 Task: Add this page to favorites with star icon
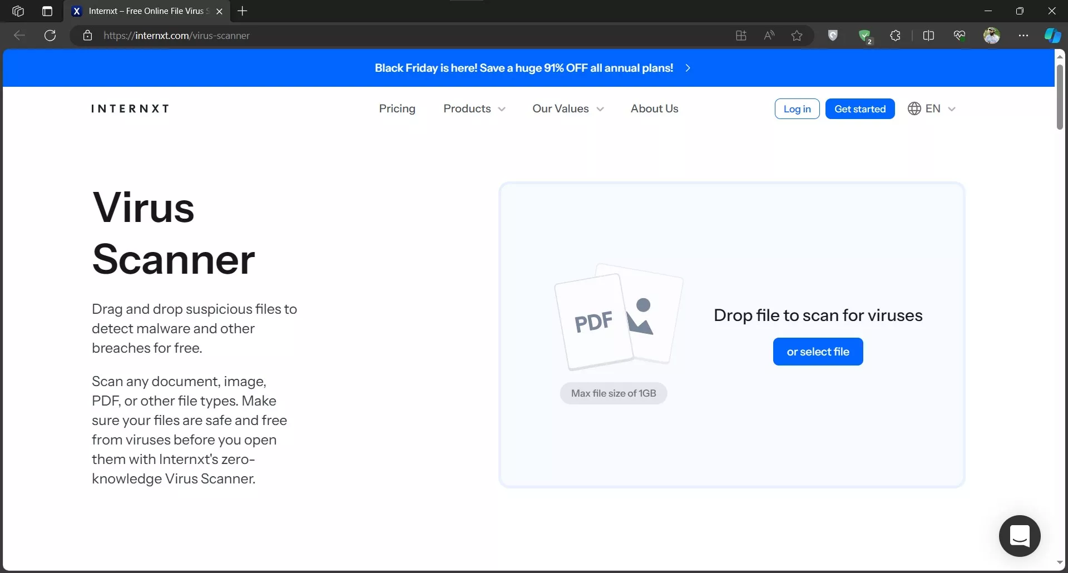(797, 35)
